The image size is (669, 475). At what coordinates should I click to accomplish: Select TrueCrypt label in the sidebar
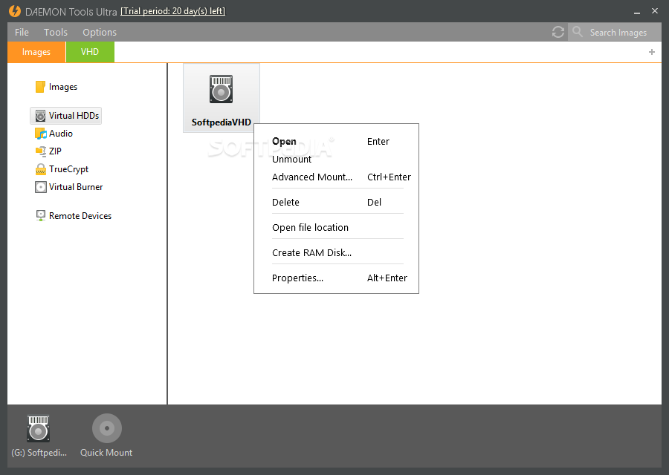68,169
